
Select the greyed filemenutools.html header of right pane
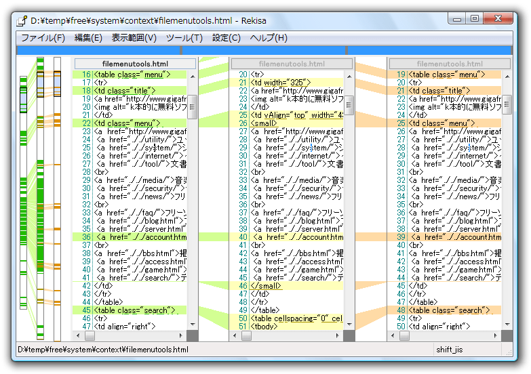tap(450, 64)
